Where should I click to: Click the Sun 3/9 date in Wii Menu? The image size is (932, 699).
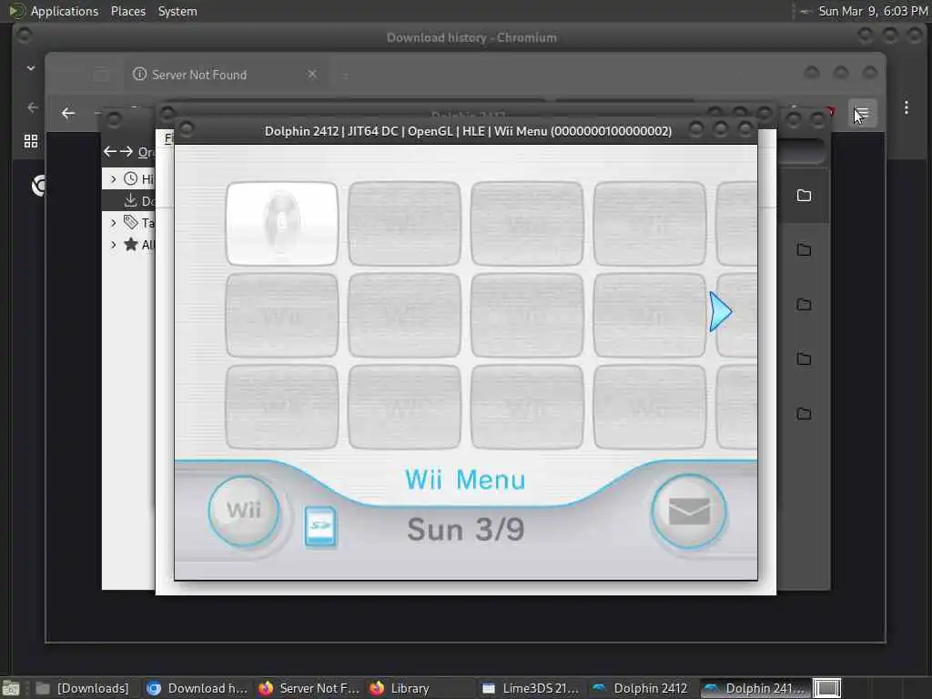pos(465,529)
